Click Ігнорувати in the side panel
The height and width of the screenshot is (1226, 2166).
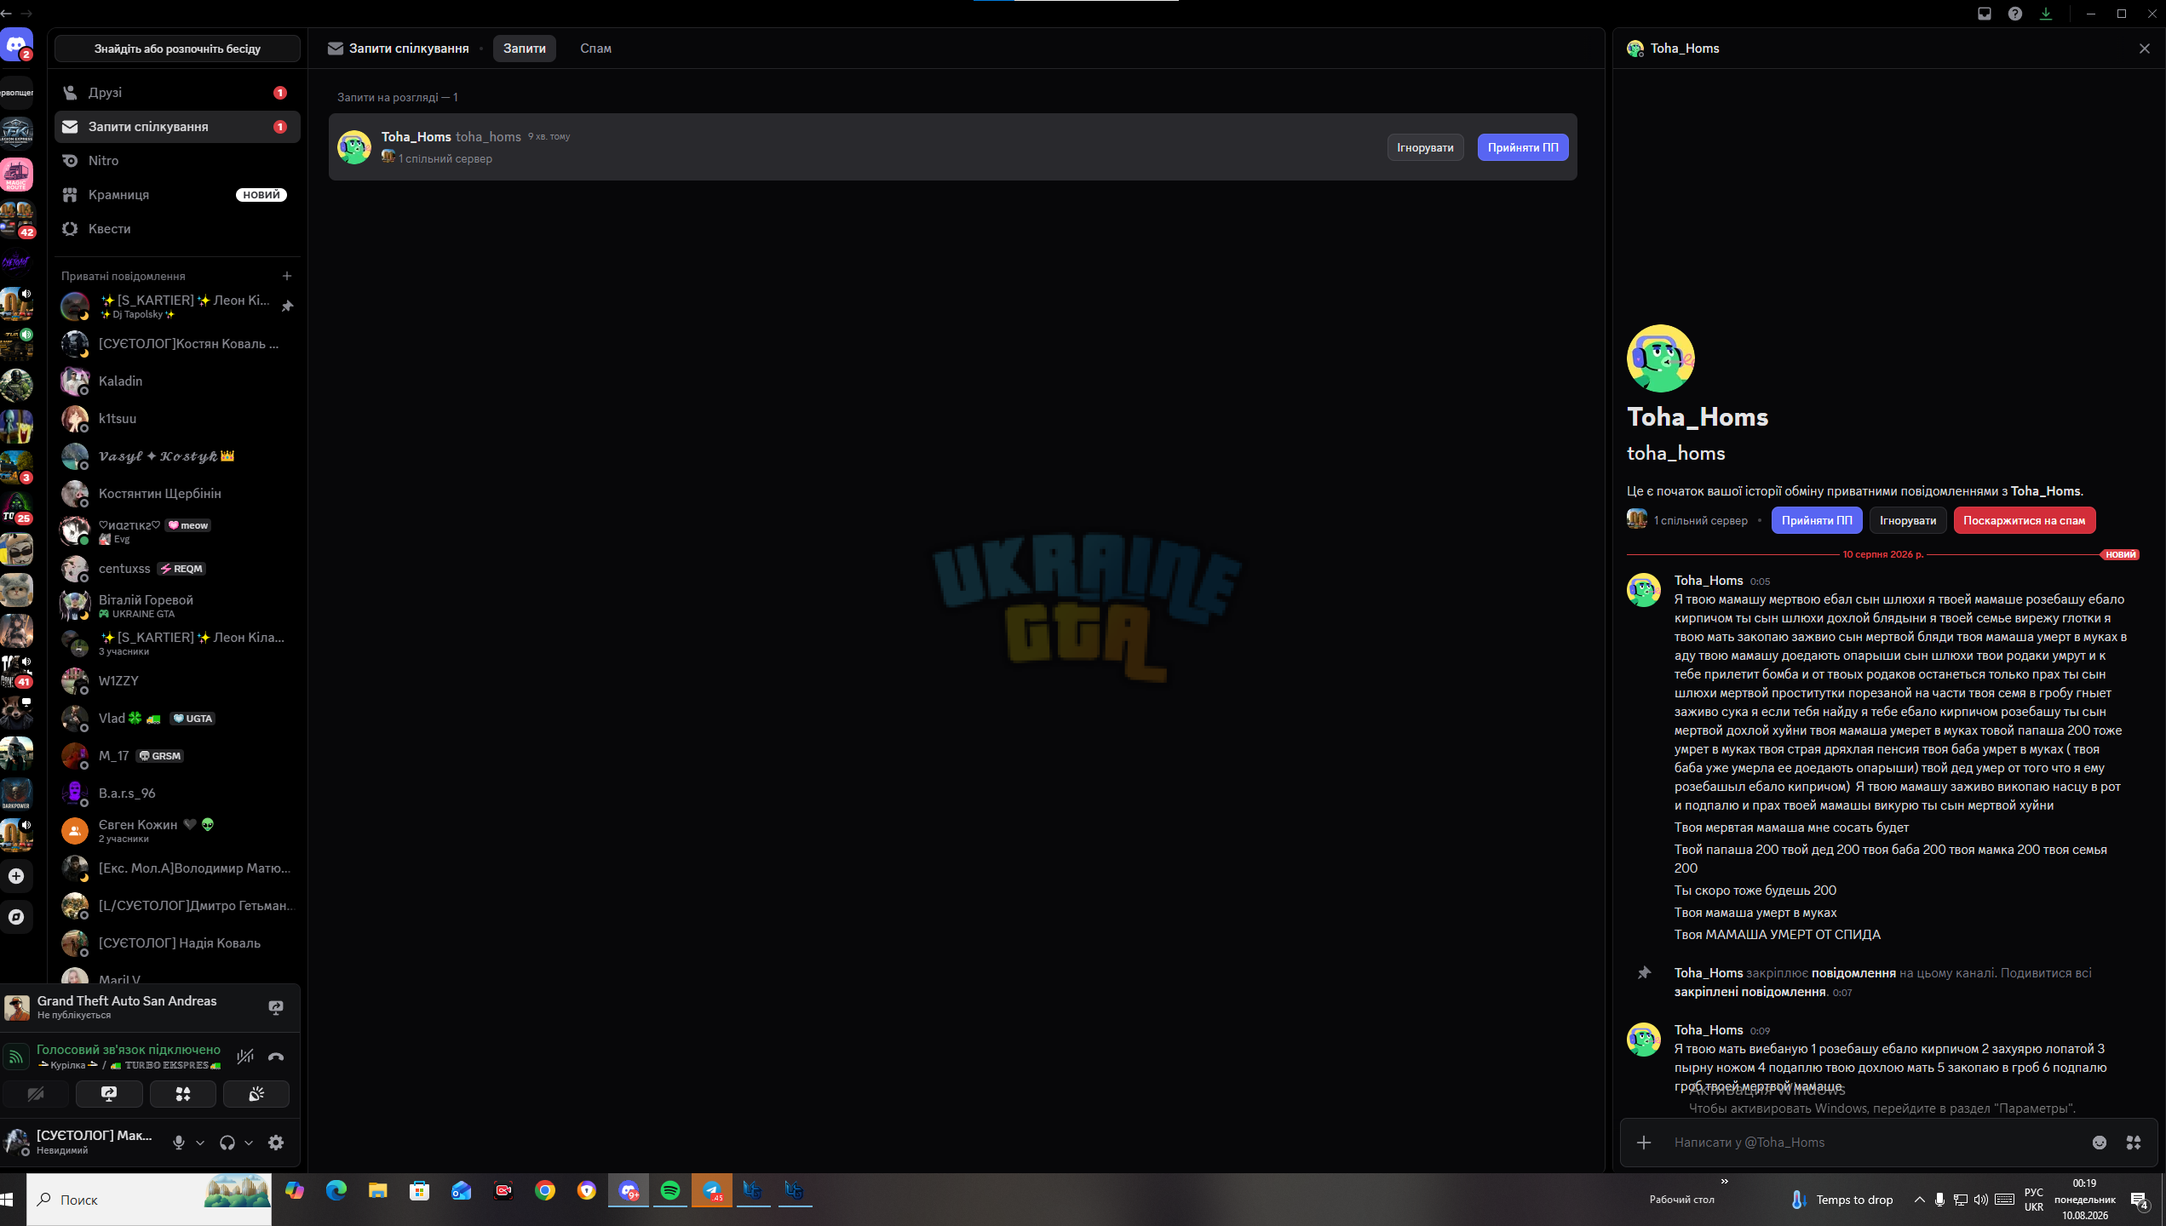[x=1908, y=520]
